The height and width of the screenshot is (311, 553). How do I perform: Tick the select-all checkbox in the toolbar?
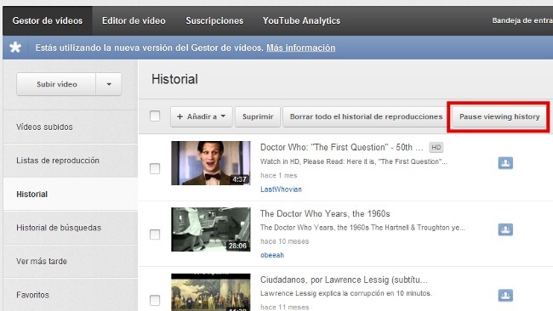(x=155, y=116)
